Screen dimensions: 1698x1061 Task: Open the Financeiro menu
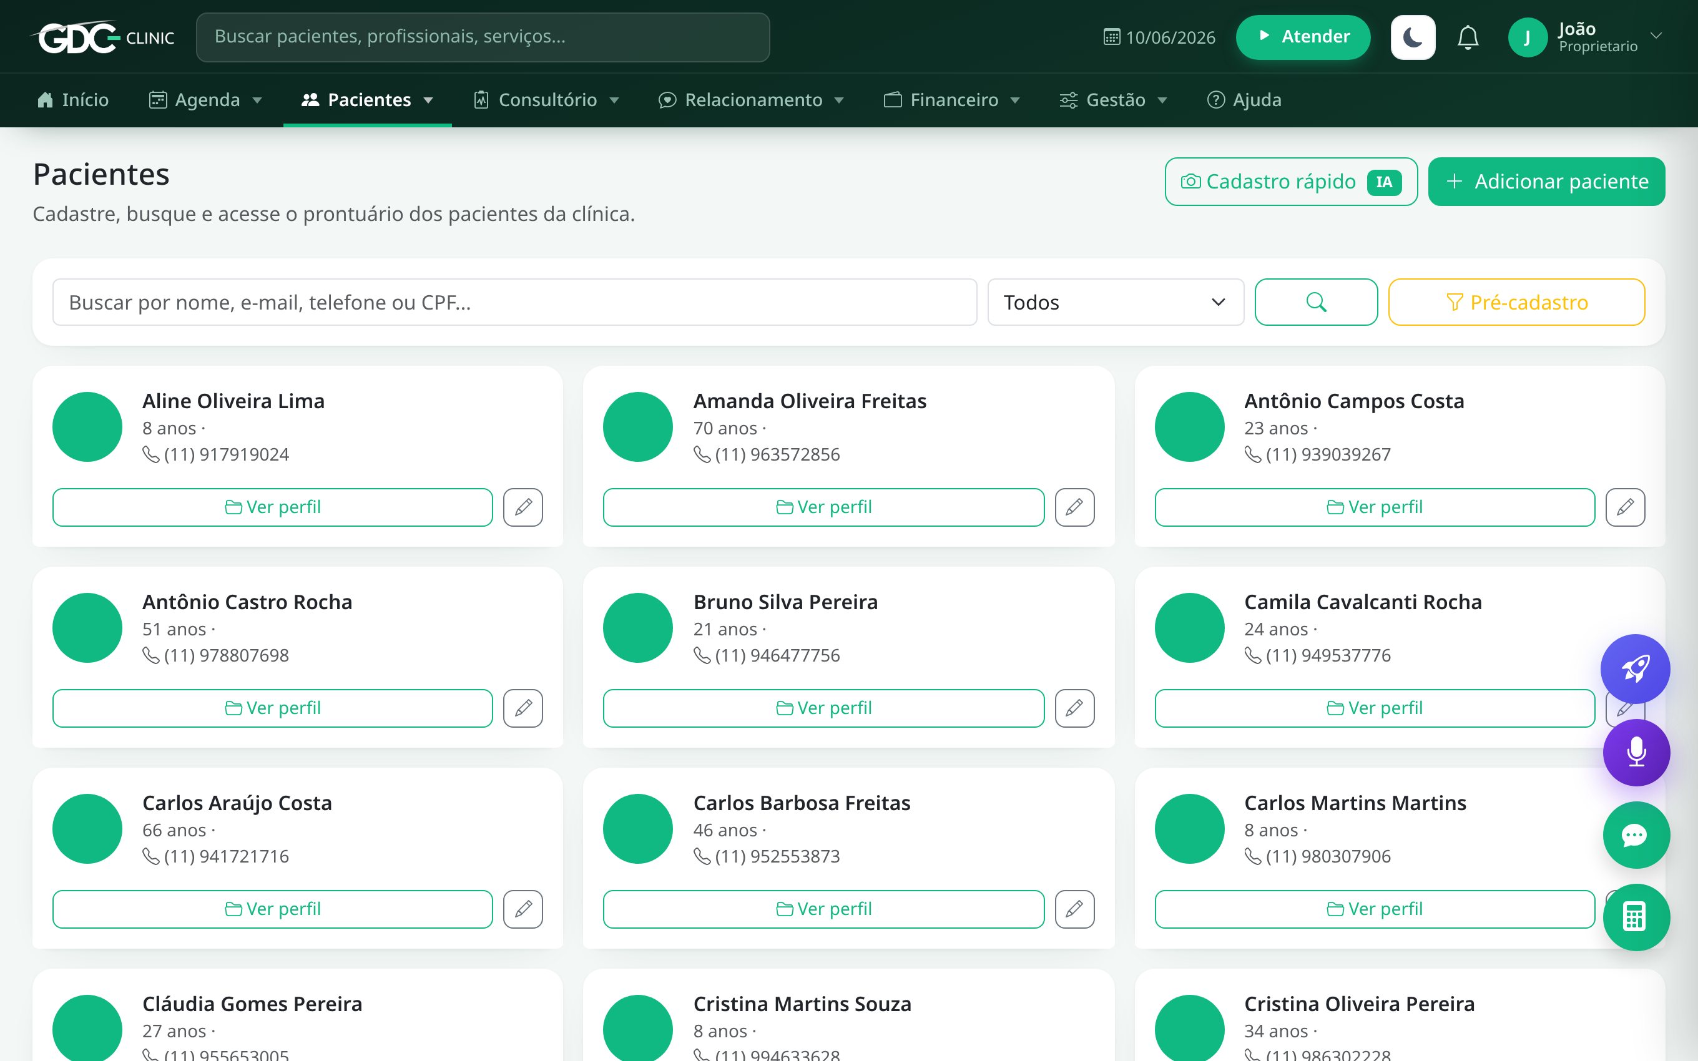point(951,100)
